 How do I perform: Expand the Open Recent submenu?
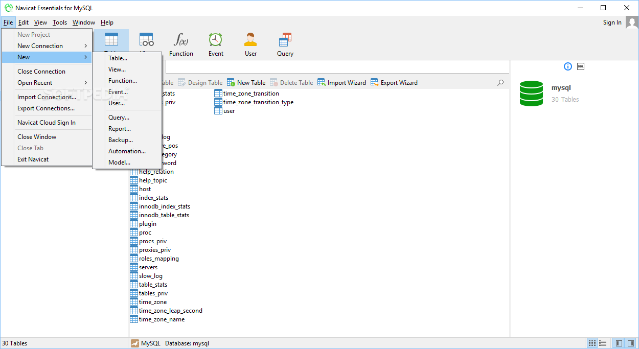click(x=47, y=83)
